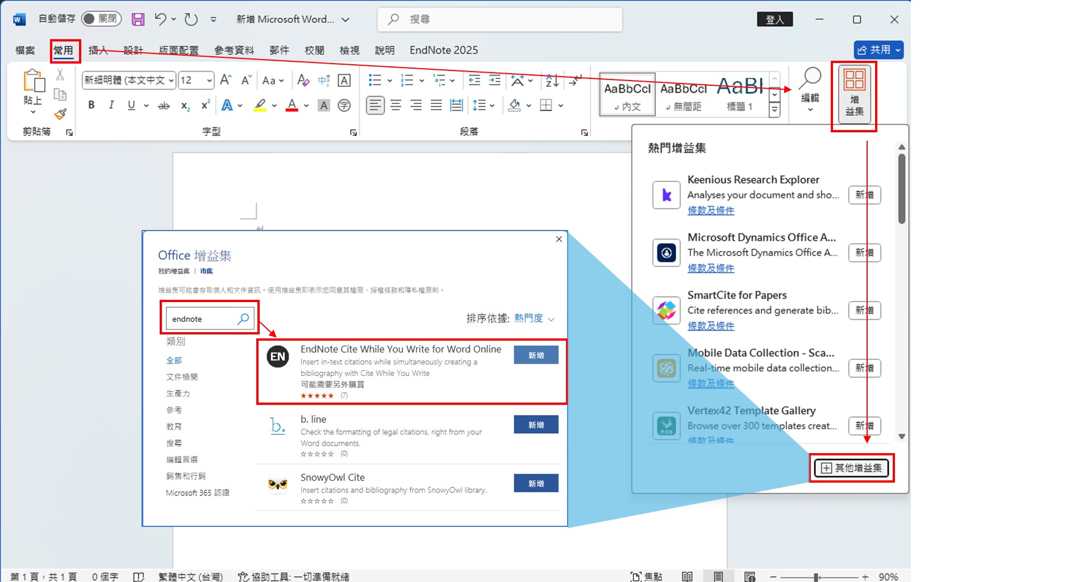This screenshot has width=1091, height=582.
Task: Select the center align paragraph icon
Action: [395, 106]
